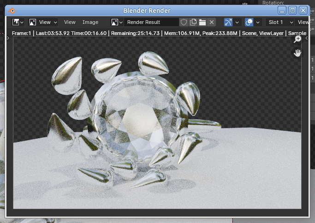The image size is (315, 223).
Task: Click the zoom magnifier gizmo
Action: coord(297,39)
